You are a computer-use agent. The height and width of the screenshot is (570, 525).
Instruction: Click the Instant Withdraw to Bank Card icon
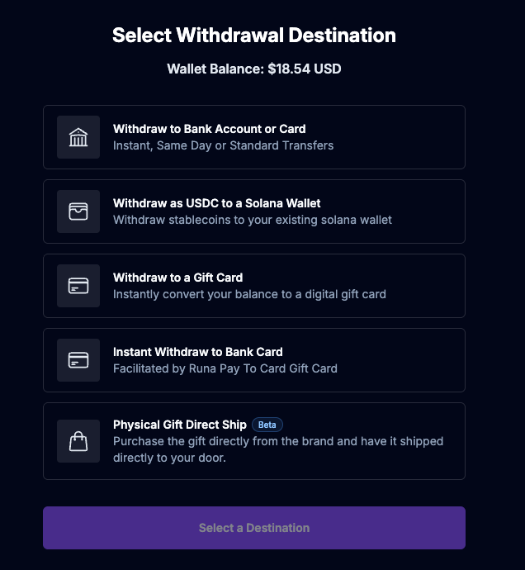pyautogui.click(x=78, y=360)
